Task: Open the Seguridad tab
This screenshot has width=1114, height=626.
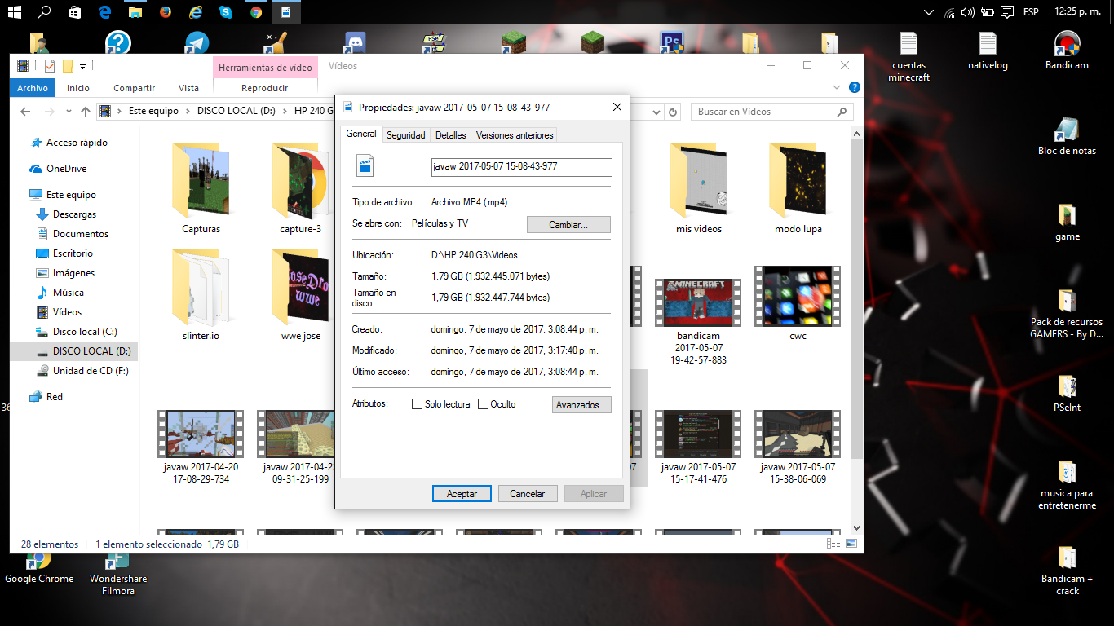Action: pos(405,135)
